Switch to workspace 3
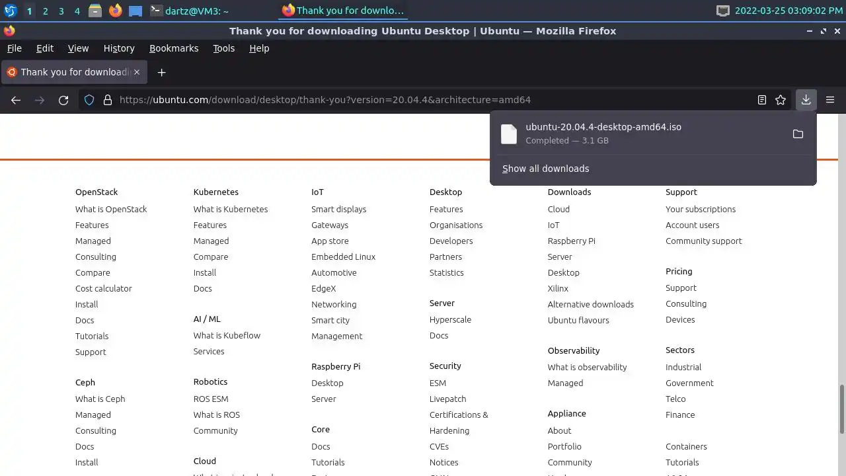Screen dimensions: 846x476 click(x=61, y=11)
